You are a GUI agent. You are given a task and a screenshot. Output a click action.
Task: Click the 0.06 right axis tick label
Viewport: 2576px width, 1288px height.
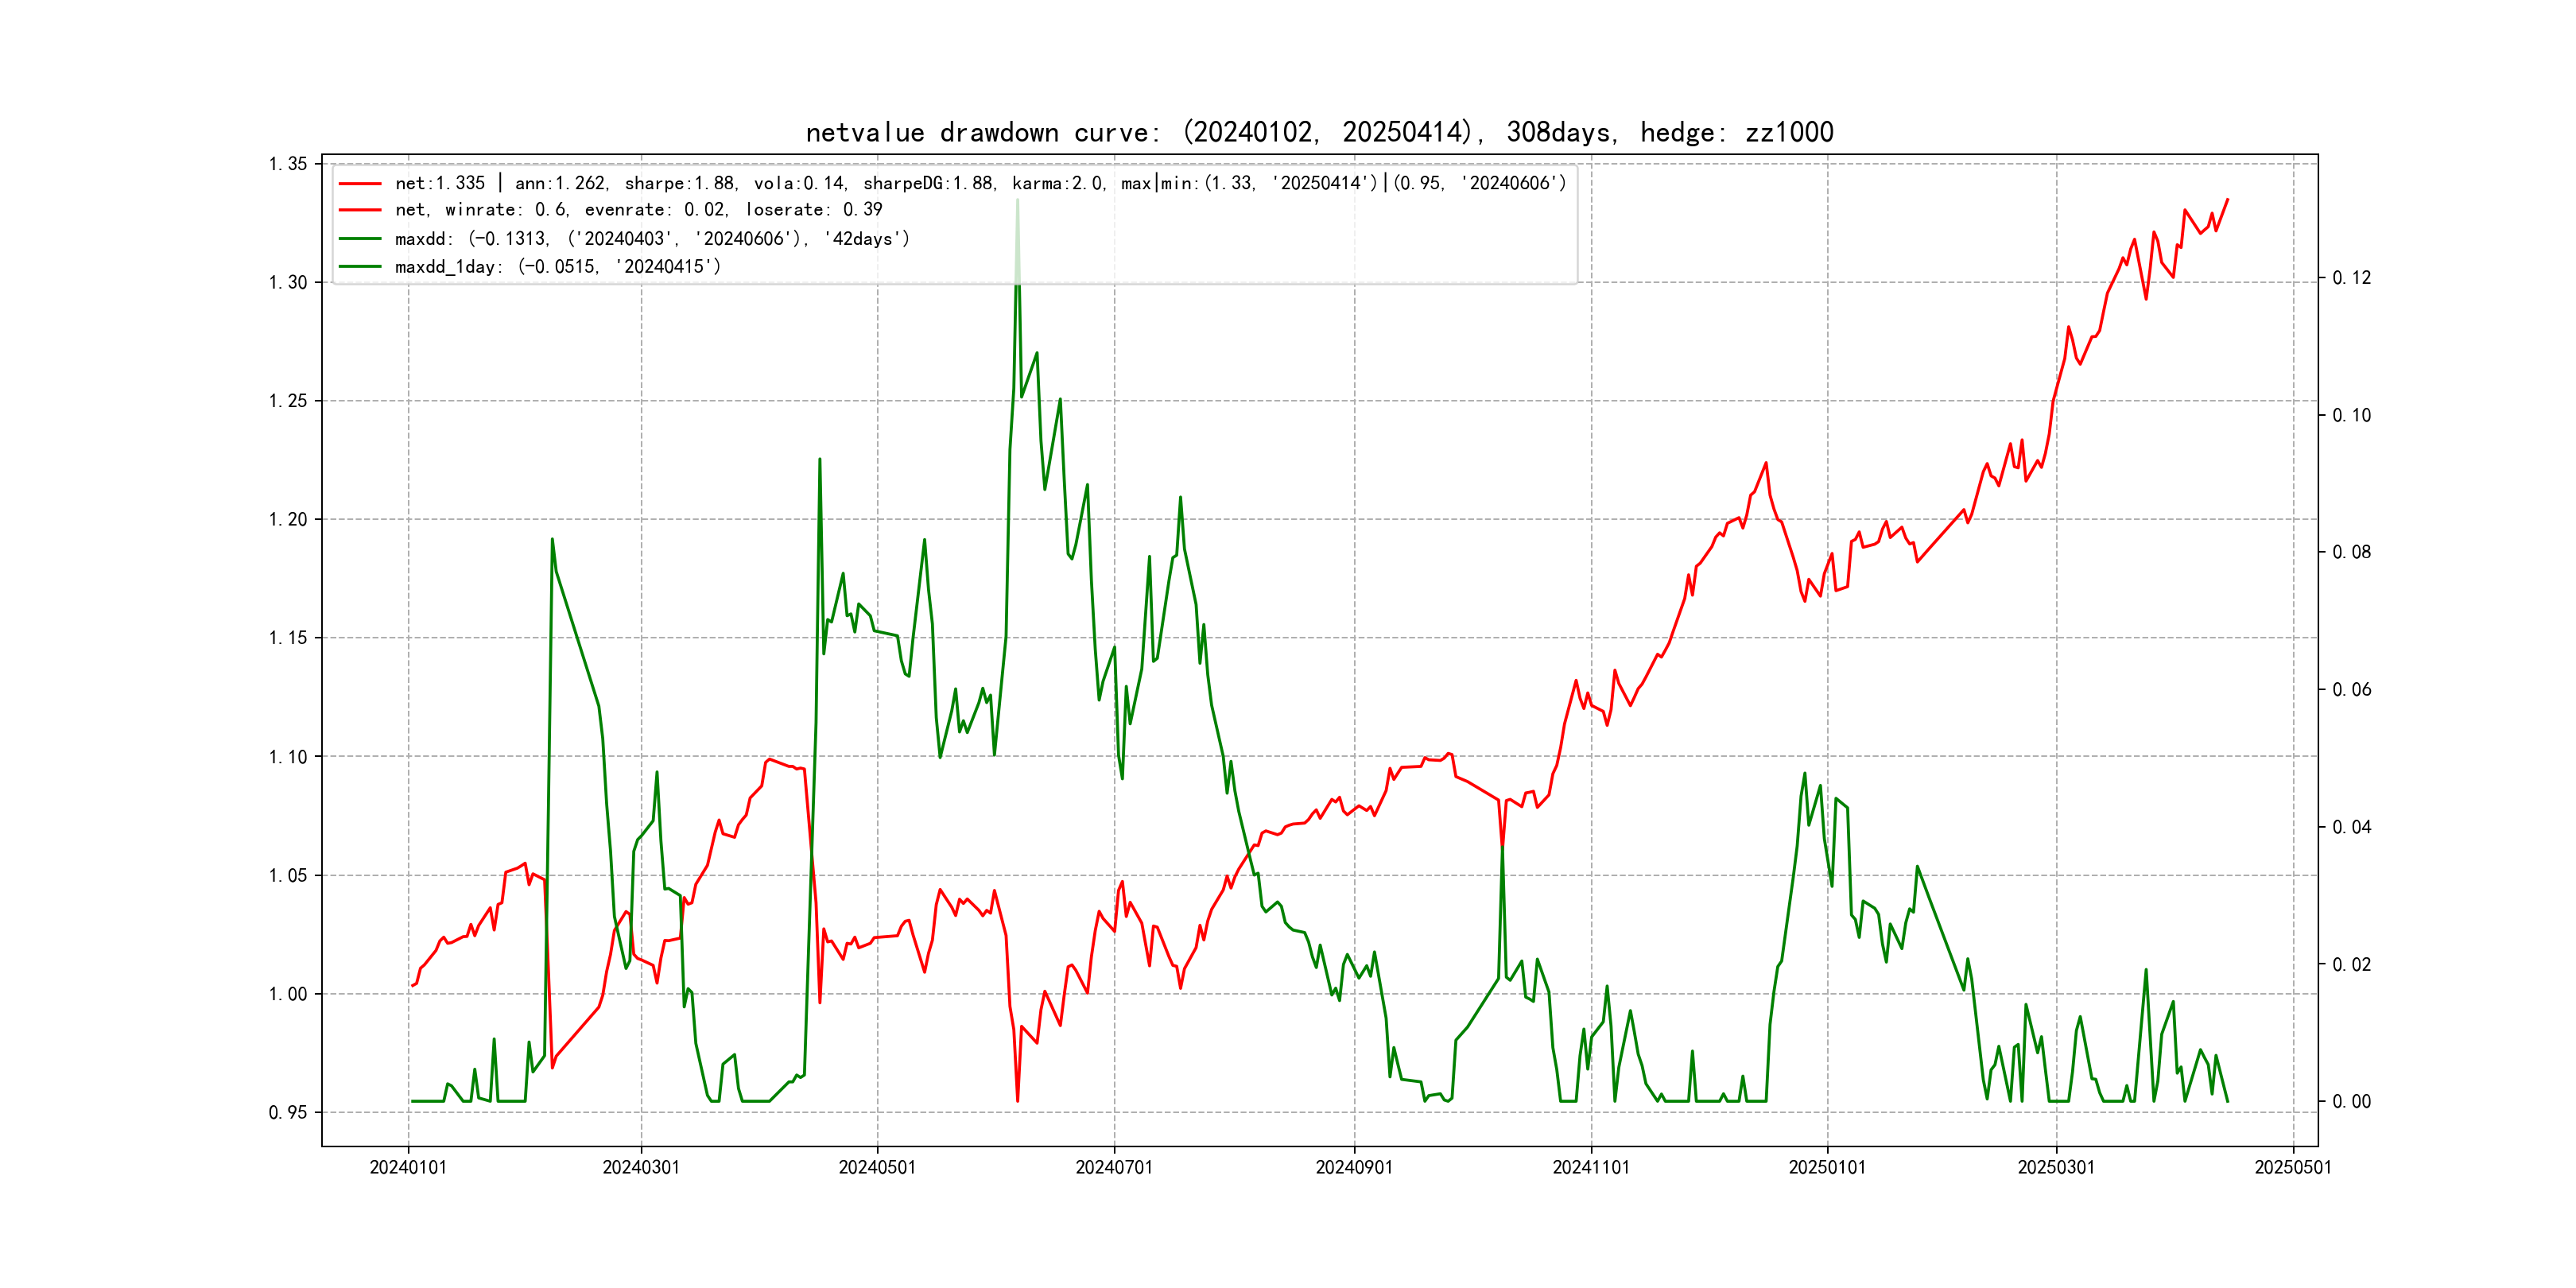coord(2351,690)
